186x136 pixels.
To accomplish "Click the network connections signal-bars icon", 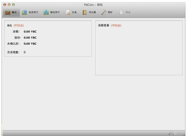I will tap(175, 133).
